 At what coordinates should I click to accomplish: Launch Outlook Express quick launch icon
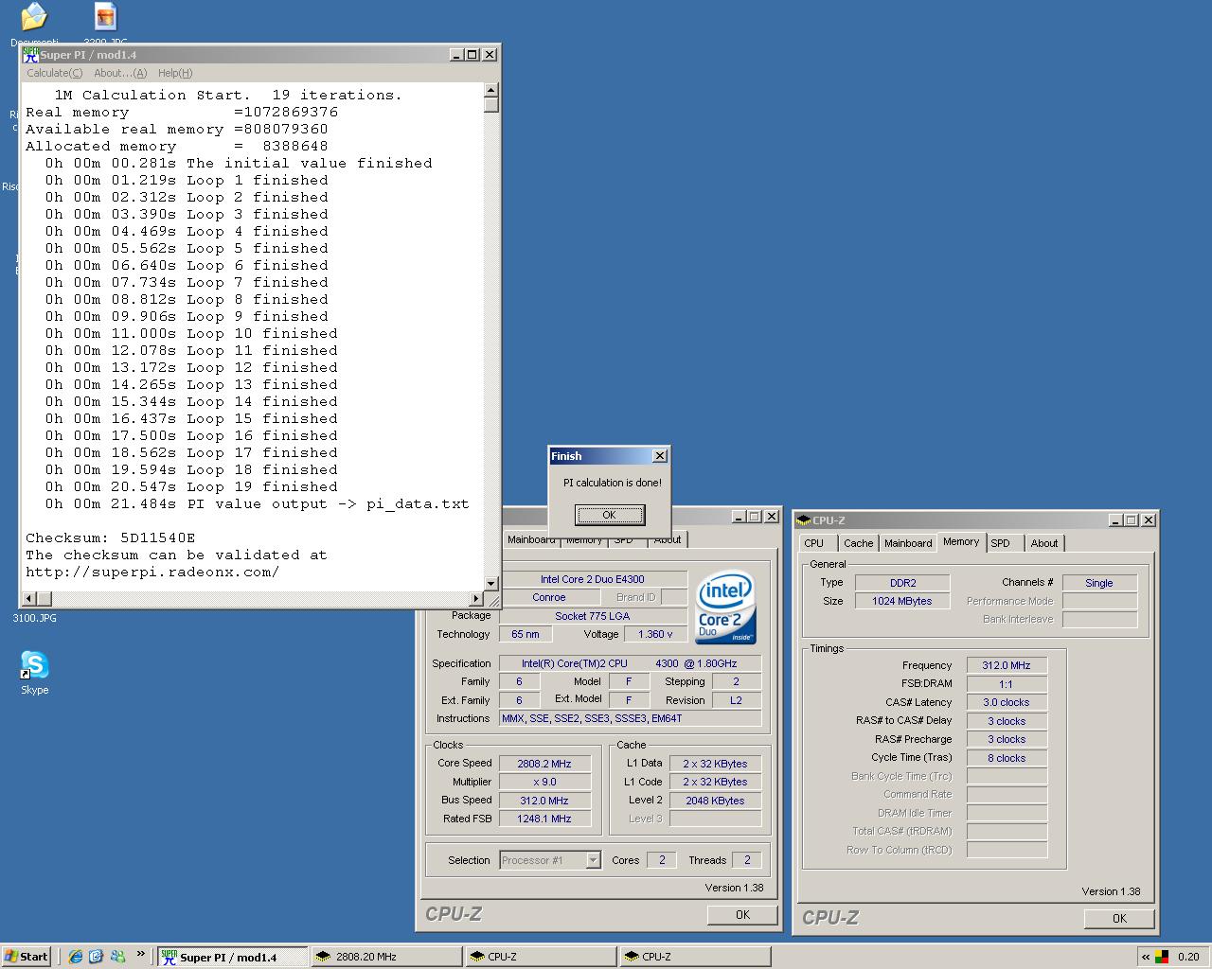pos(96,957)
